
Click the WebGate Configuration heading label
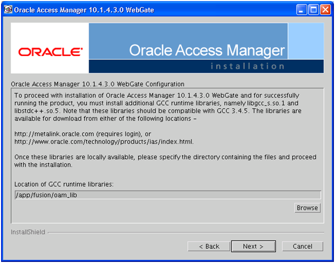pos(98,84)
